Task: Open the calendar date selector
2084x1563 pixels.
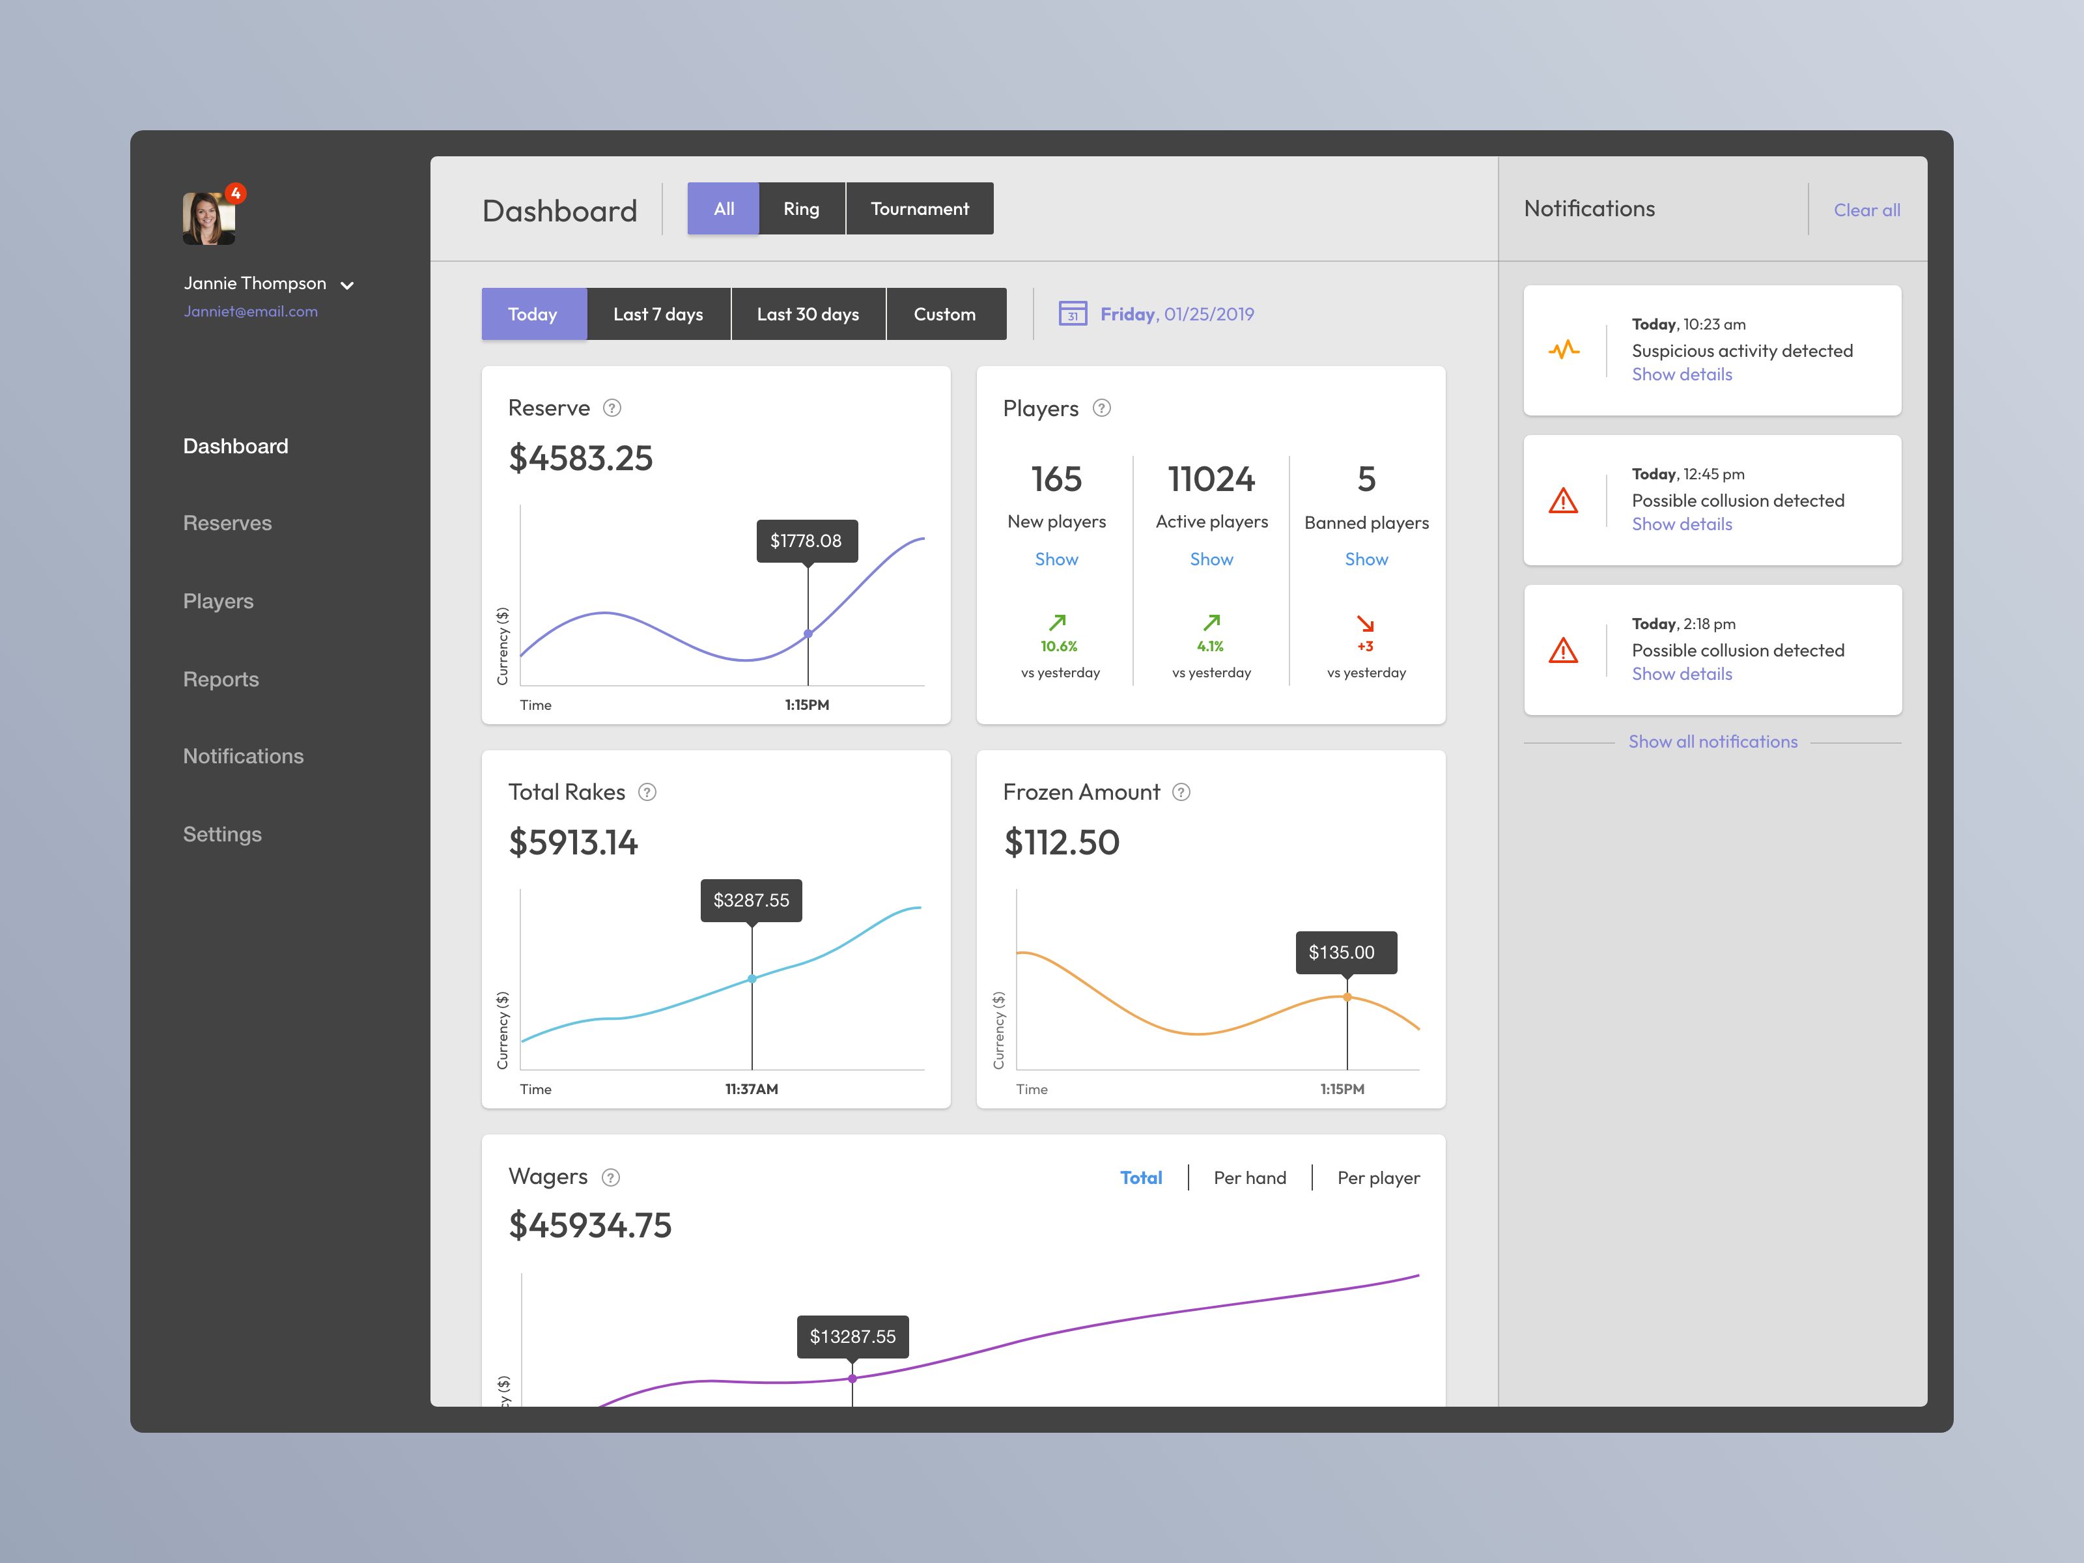Action: pyautogui.click(x=1073, y=314)
